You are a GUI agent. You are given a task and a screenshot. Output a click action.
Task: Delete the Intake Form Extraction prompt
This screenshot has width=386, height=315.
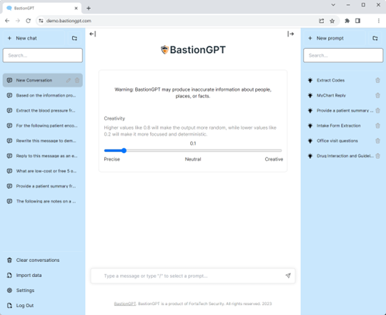click(377, 126)
